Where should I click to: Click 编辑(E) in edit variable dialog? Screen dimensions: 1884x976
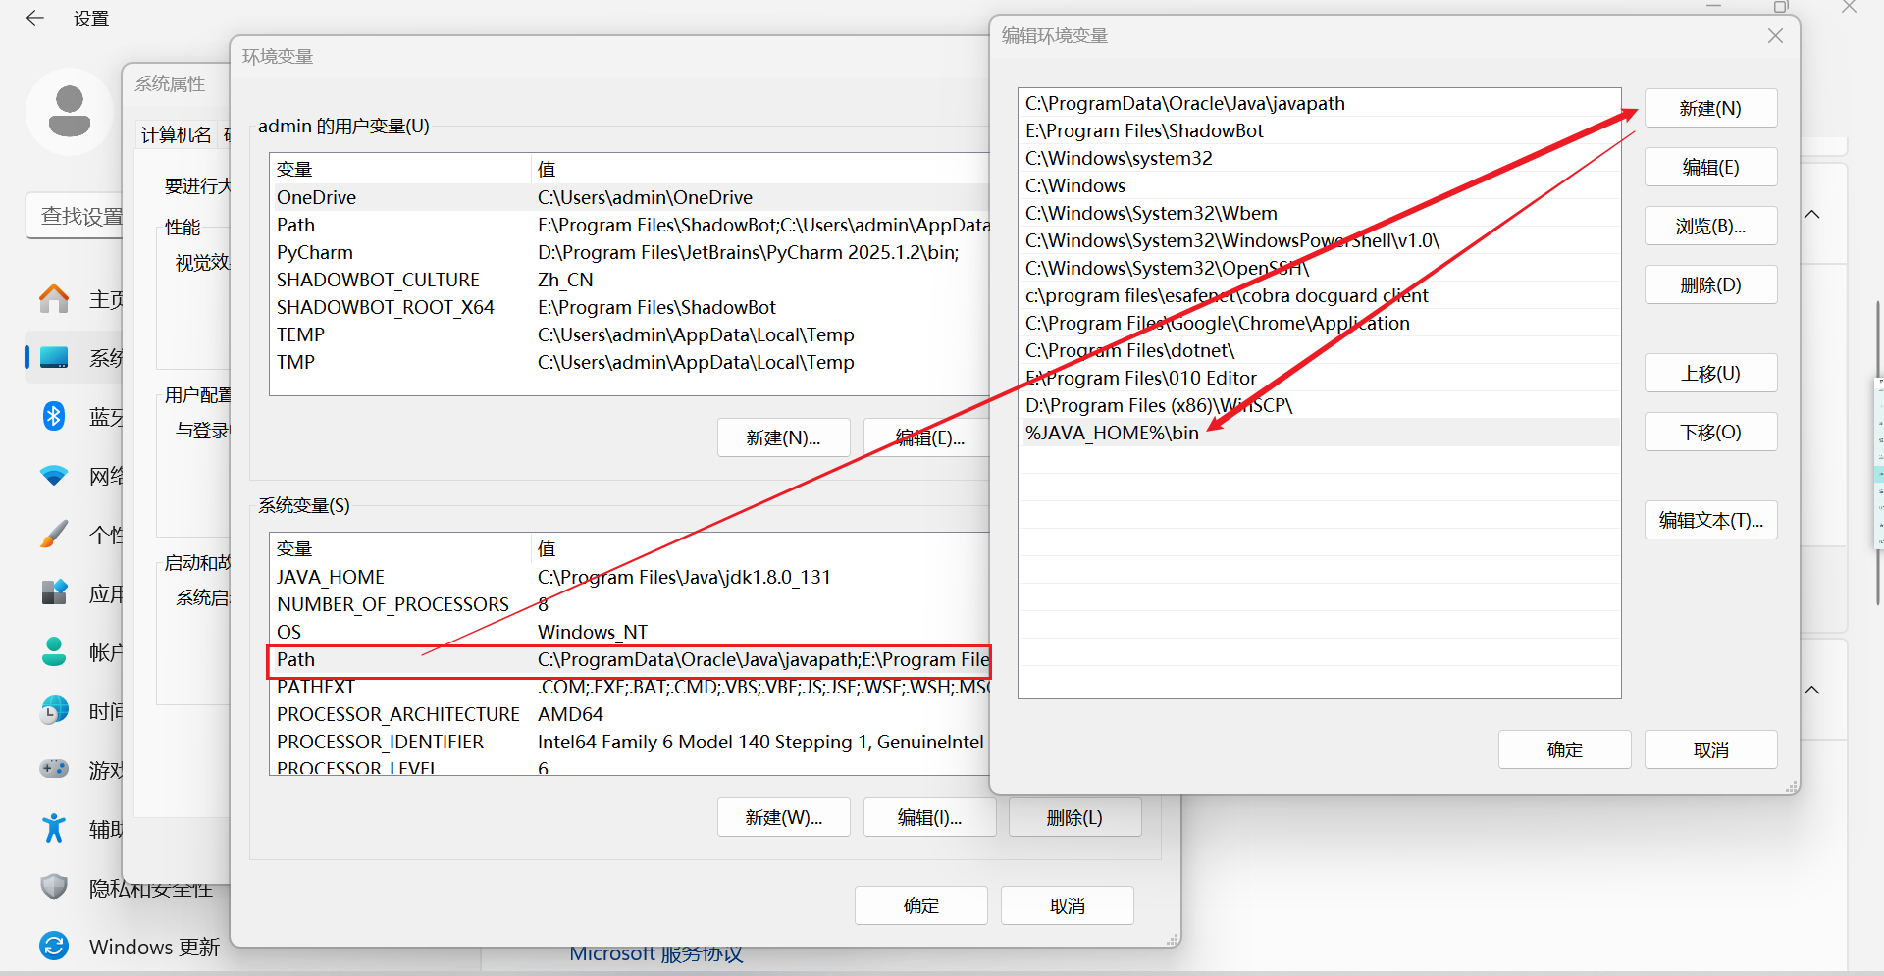pyautogui.click(x=1710, y=167)
